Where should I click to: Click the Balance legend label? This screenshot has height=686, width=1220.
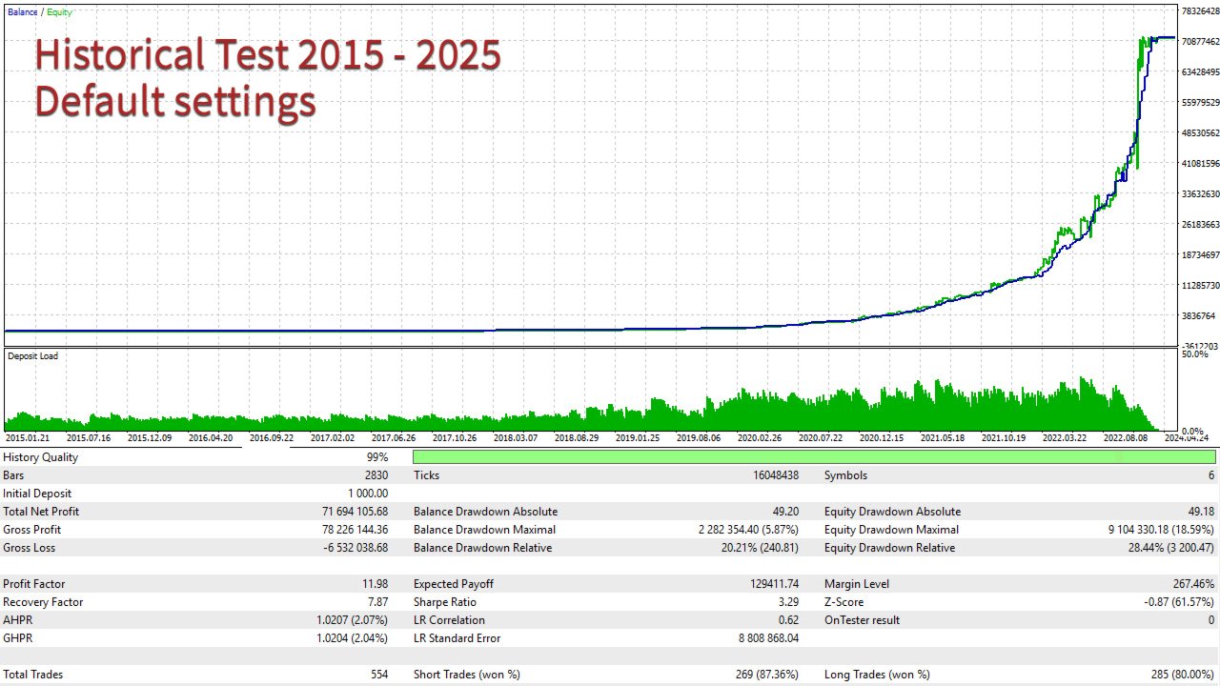click(23, 12)
